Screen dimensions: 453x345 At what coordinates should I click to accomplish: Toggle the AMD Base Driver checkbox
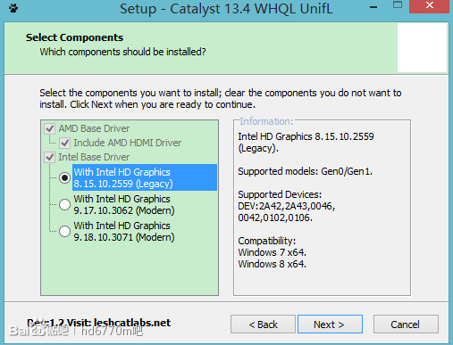coord(50,129)
